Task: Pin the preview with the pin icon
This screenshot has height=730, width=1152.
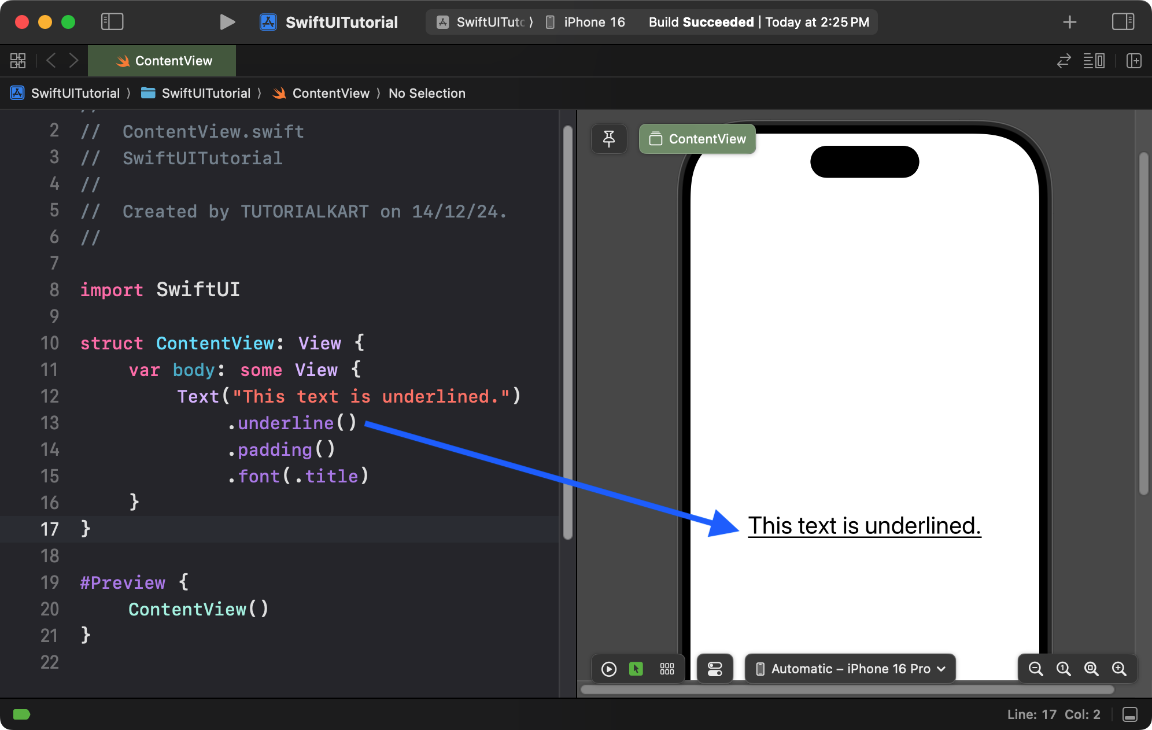Action: (x=609, y=139)
